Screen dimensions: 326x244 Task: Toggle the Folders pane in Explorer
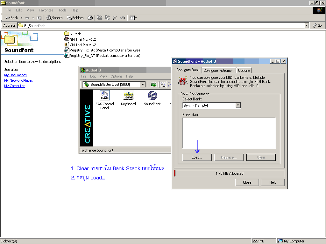click(75, 18)
